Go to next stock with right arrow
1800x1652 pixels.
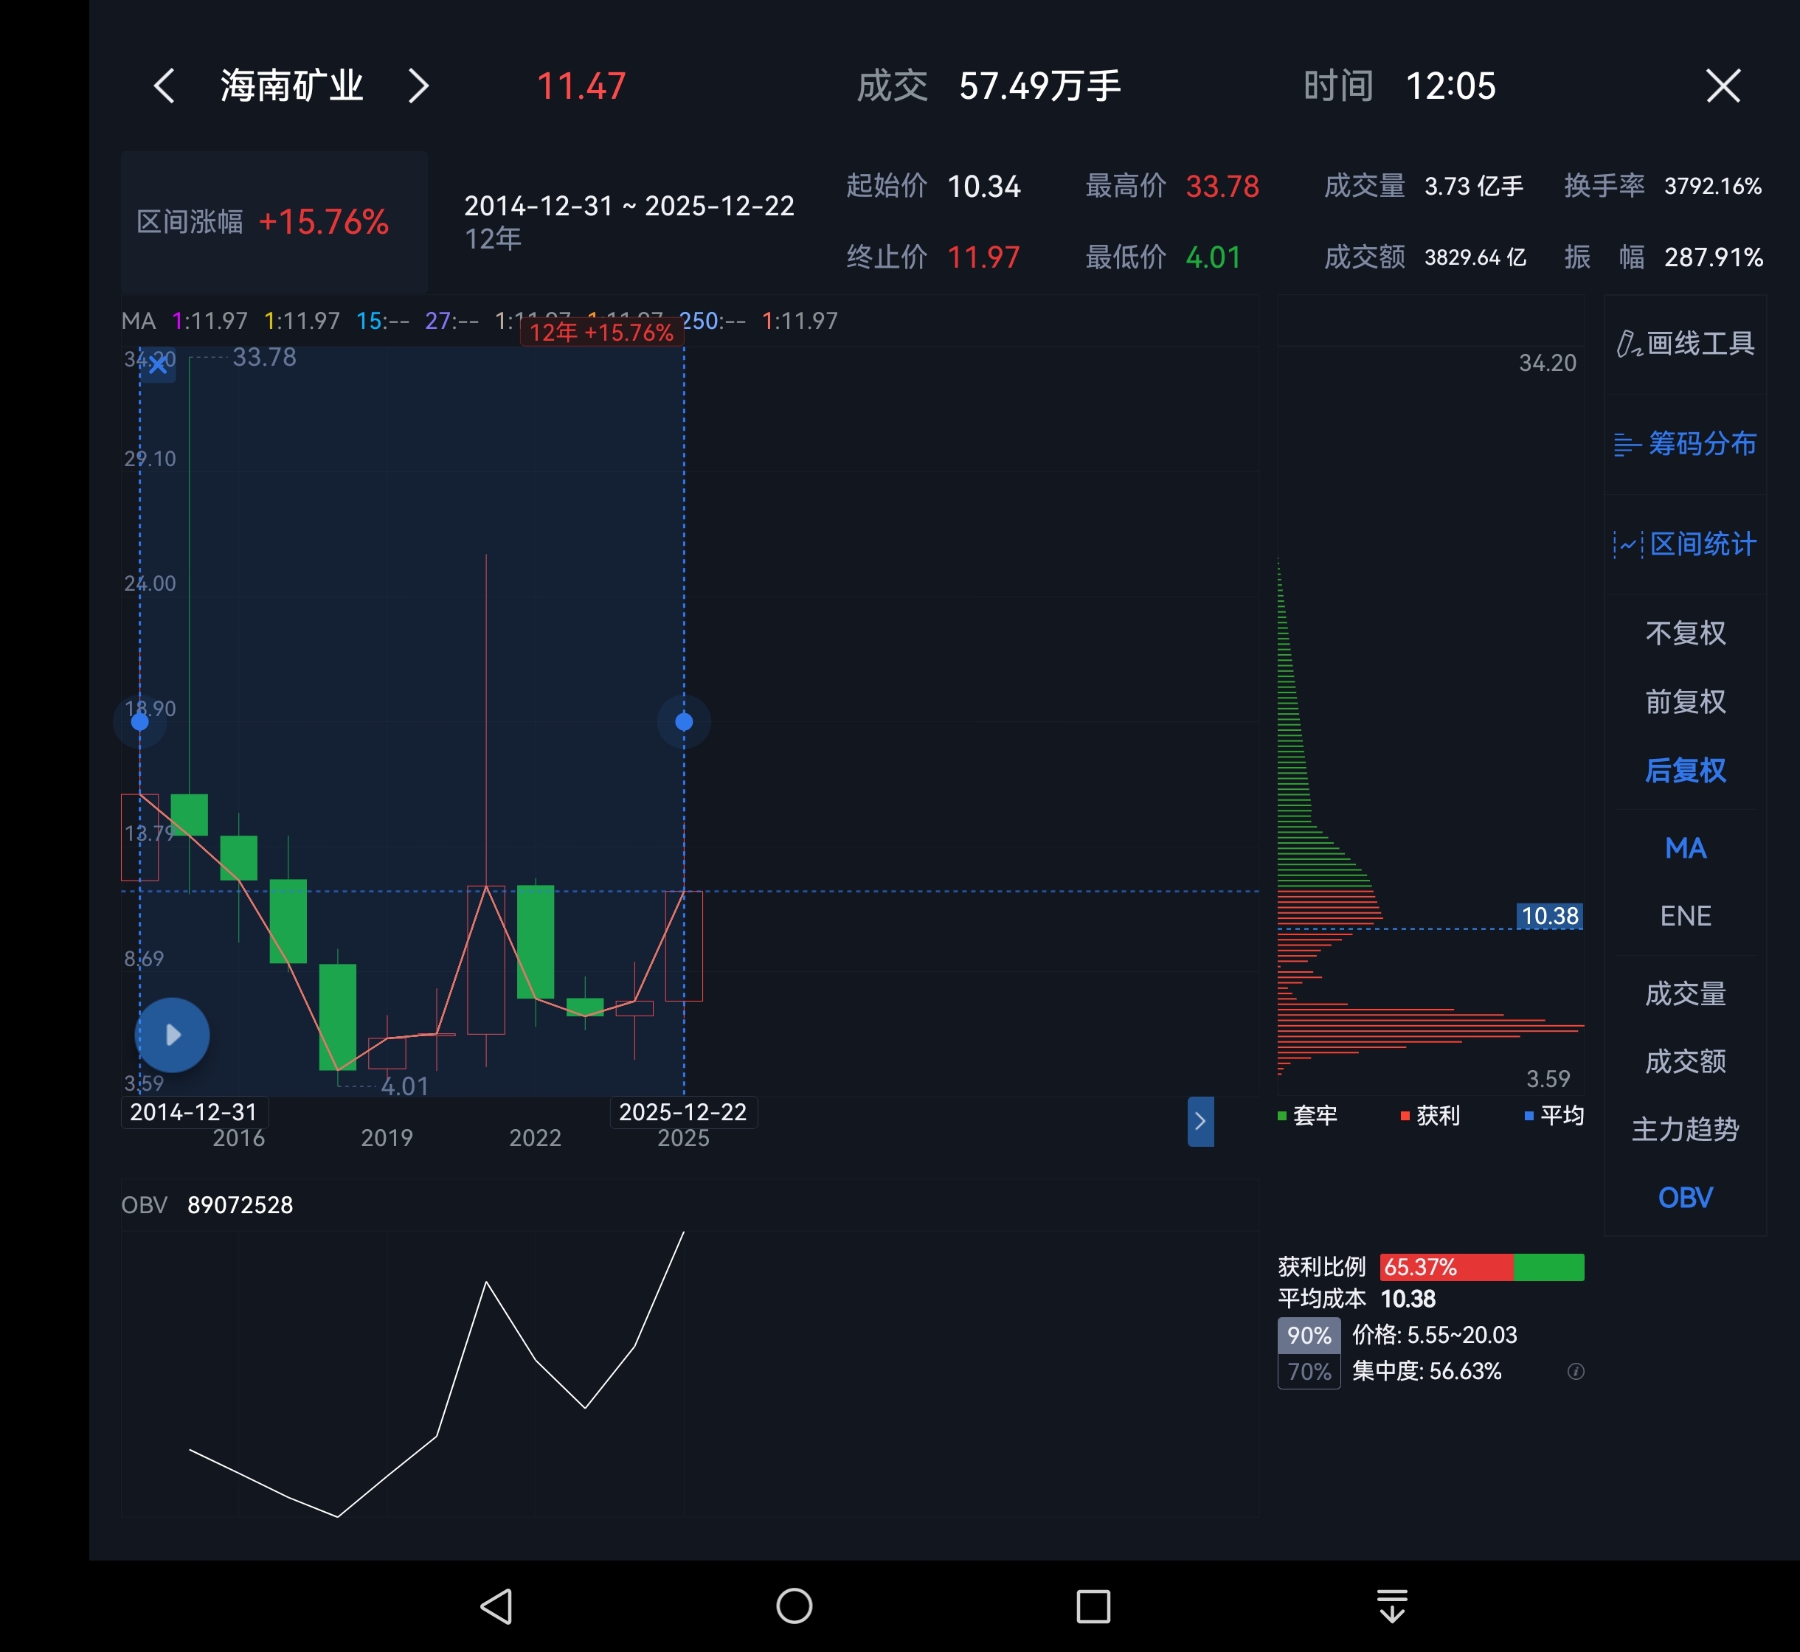pos(418,87)
